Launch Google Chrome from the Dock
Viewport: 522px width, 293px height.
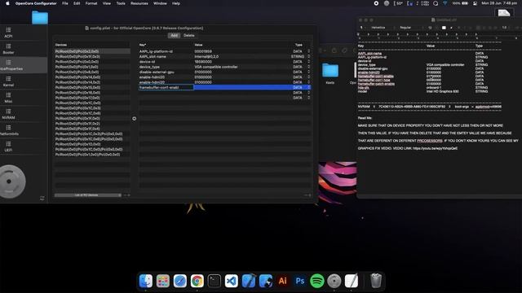coord(197,281)
